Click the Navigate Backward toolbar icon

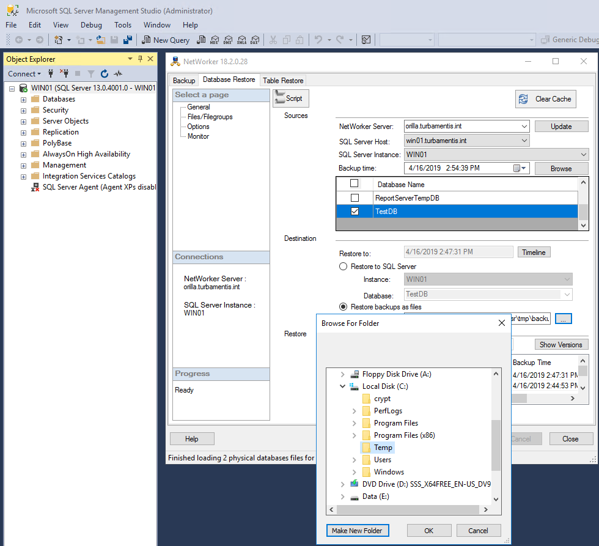pyautogui.click(x=19, y=40)
